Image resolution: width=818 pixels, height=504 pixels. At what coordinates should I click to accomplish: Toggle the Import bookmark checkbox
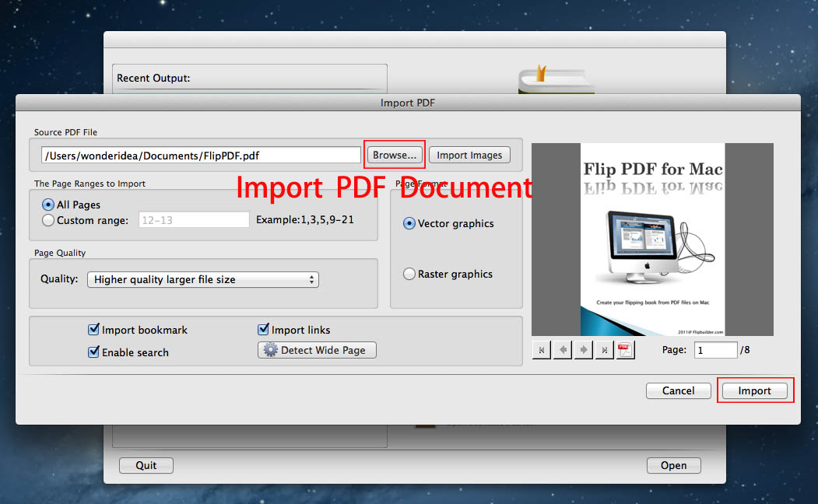point(93,330)
